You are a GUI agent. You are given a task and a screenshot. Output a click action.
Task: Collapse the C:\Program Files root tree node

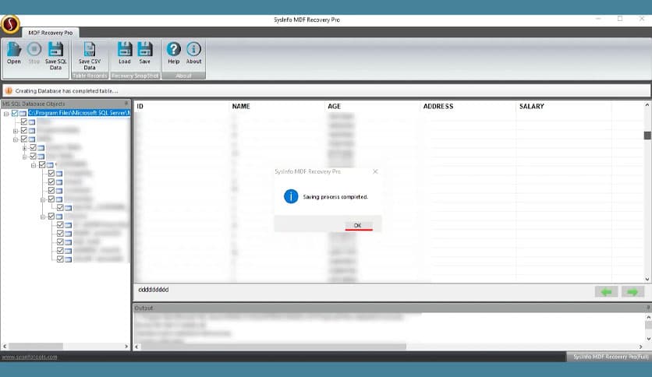pyautogui.click(x=6, y=114)
